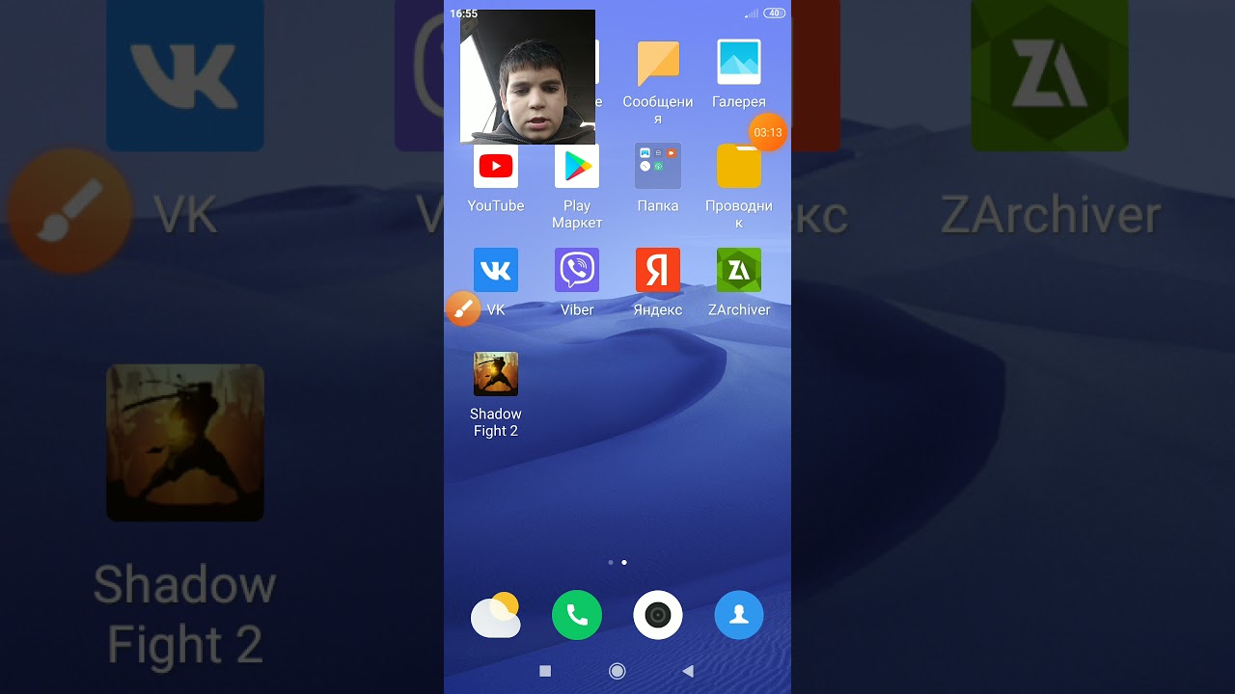Open the Папка folder
This screenshot has width=1235, height=694.
tap(658, 166)
